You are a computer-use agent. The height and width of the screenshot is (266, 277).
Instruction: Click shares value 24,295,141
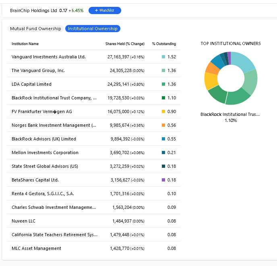click(118, 84)
